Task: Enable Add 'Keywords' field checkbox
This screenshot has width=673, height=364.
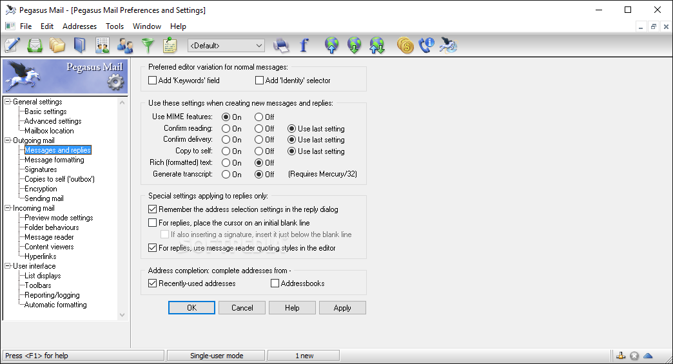Action: pos(152,80)
